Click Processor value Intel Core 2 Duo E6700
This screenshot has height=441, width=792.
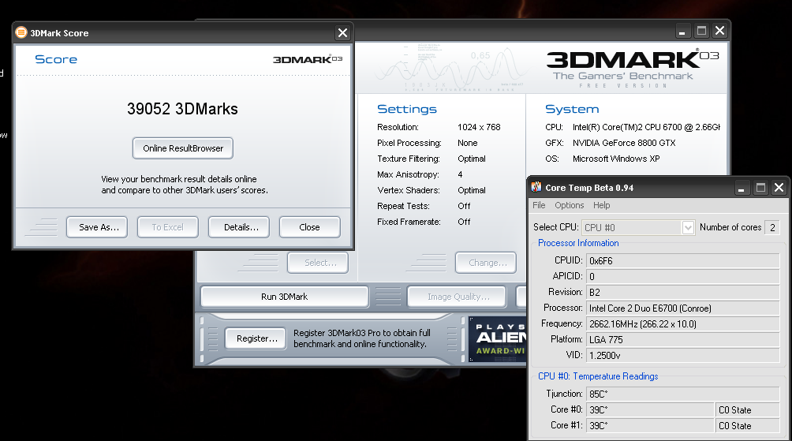tap(683, 308)
